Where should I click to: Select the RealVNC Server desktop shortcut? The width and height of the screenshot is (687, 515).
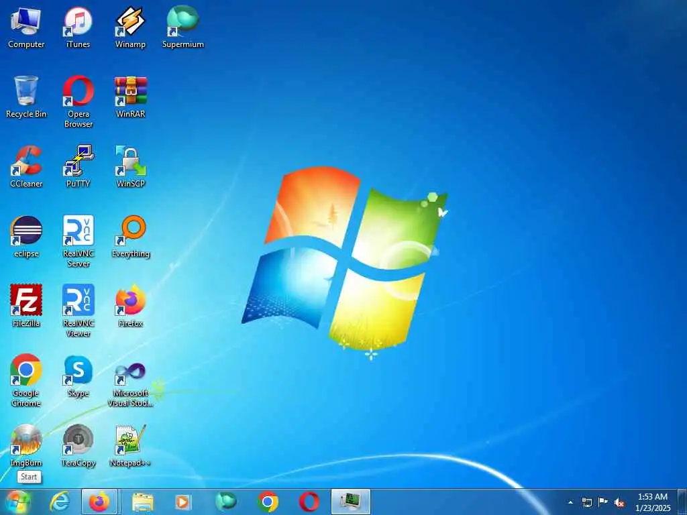tap(78, 241)
